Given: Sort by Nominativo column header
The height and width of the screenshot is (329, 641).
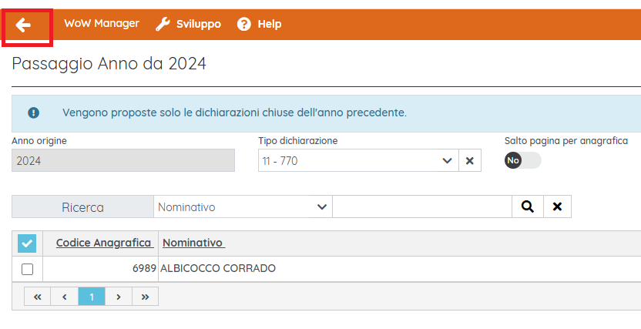Looking at the screenshot, I should pos(194,243).
